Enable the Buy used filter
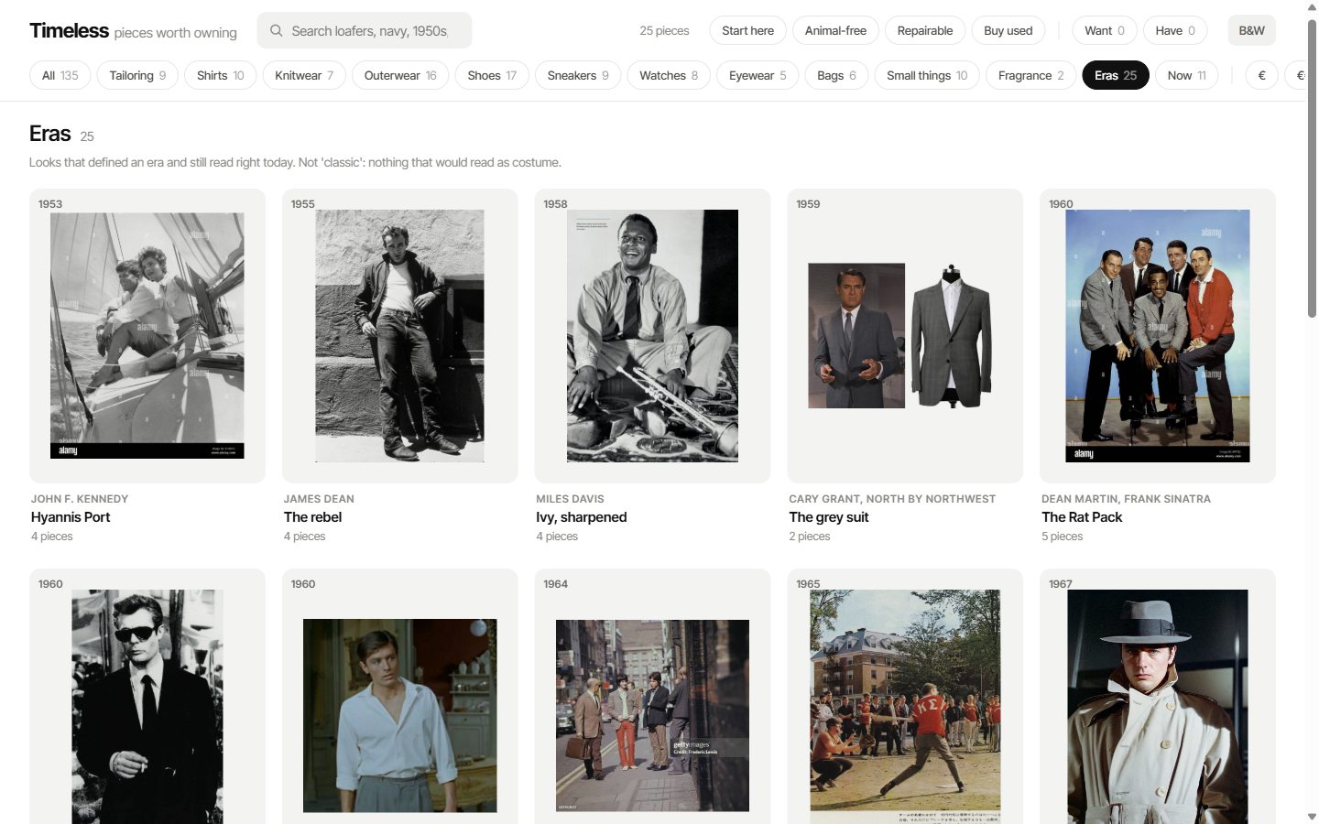 click(1008, 30)
